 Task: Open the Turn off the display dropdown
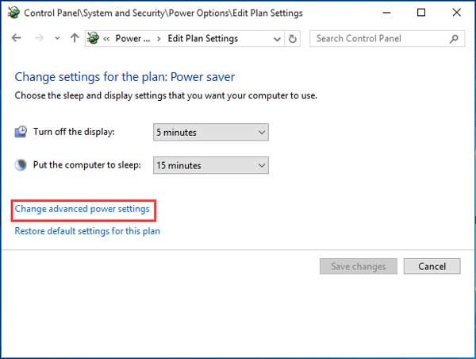[210, 132]
